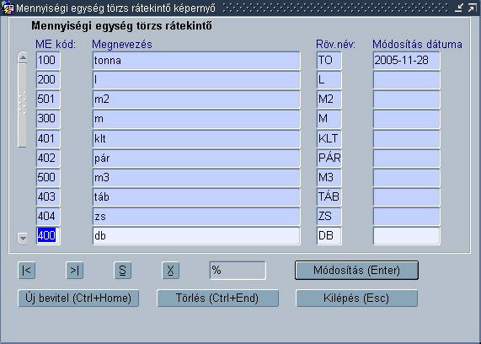481x344 pixels.
Task: Select the PÁR short name field
Action: tap(329, 159)
